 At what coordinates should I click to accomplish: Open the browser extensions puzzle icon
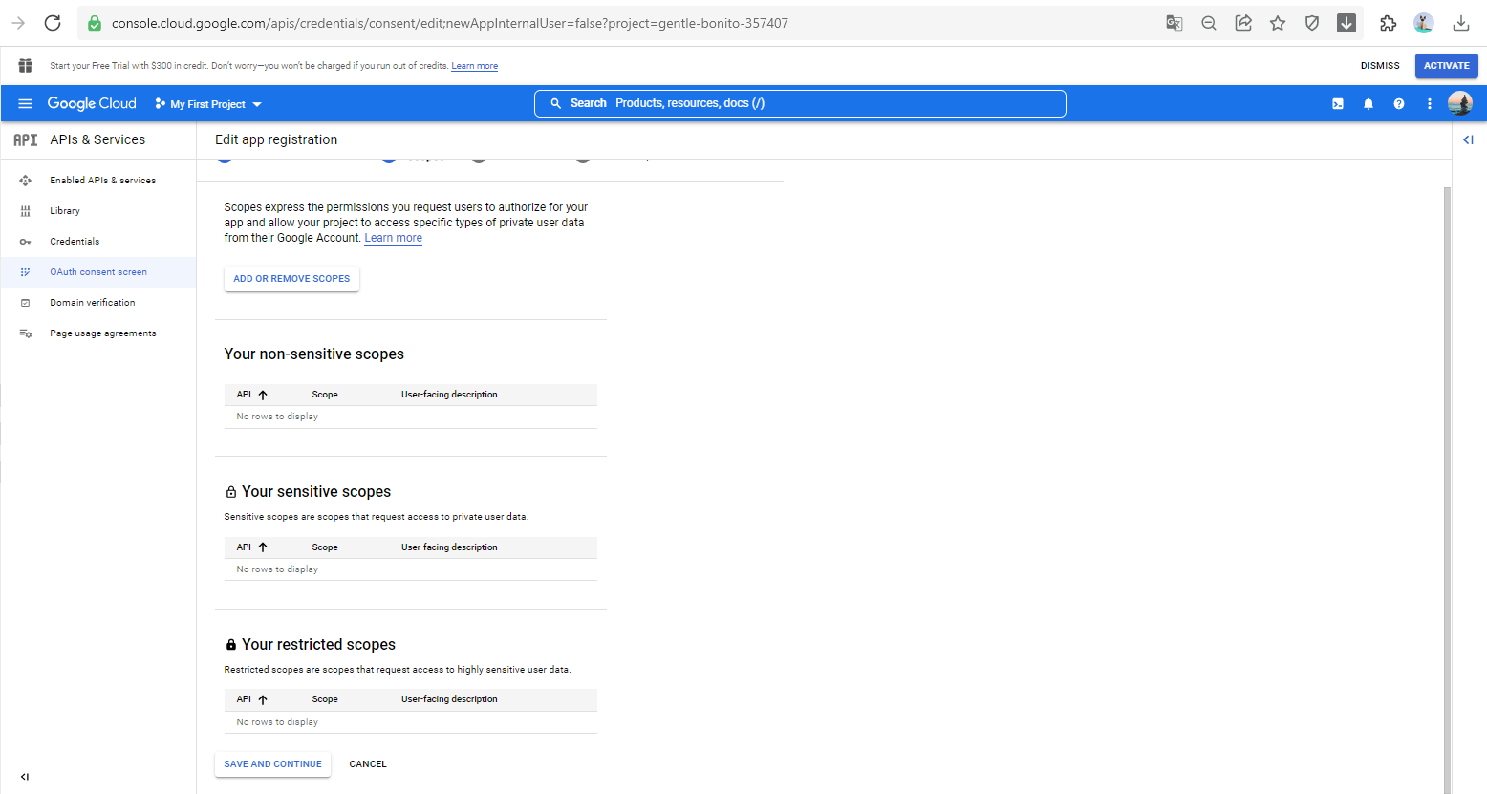tap(1388, 23)
